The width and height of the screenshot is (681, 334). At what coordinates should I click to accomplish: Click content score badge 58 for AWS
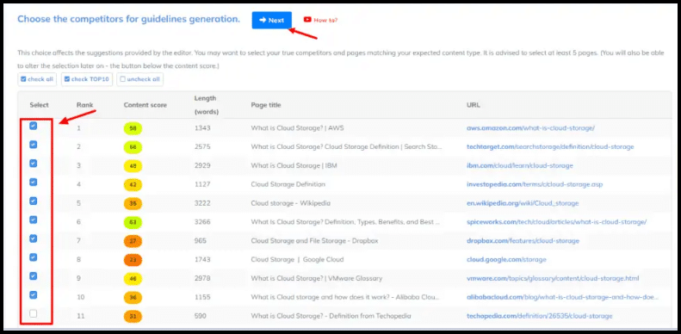tap(133, 128)
